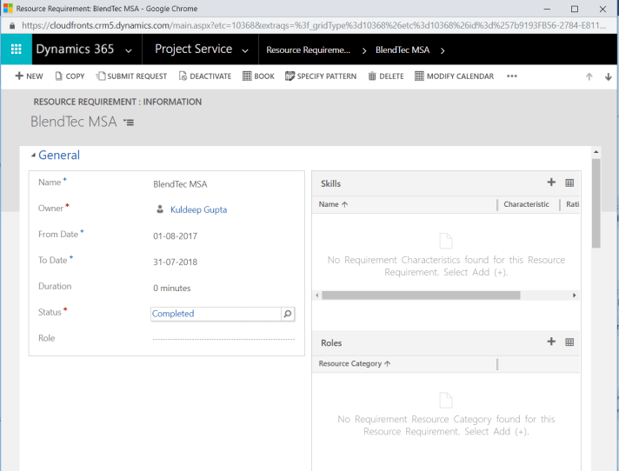
Task: Navigate to next record with down arrow
Action: click(608, 76)
